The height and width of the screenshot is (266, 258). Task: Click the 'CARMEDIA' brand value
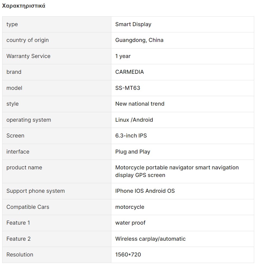pyautogui.click(x=130, y=72)
